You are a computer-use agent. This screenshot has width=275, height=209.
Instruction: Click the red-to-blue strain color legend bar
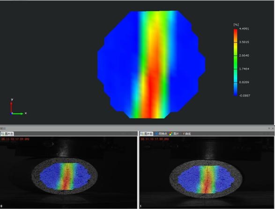pyautogui.click(x=235, y=63)
